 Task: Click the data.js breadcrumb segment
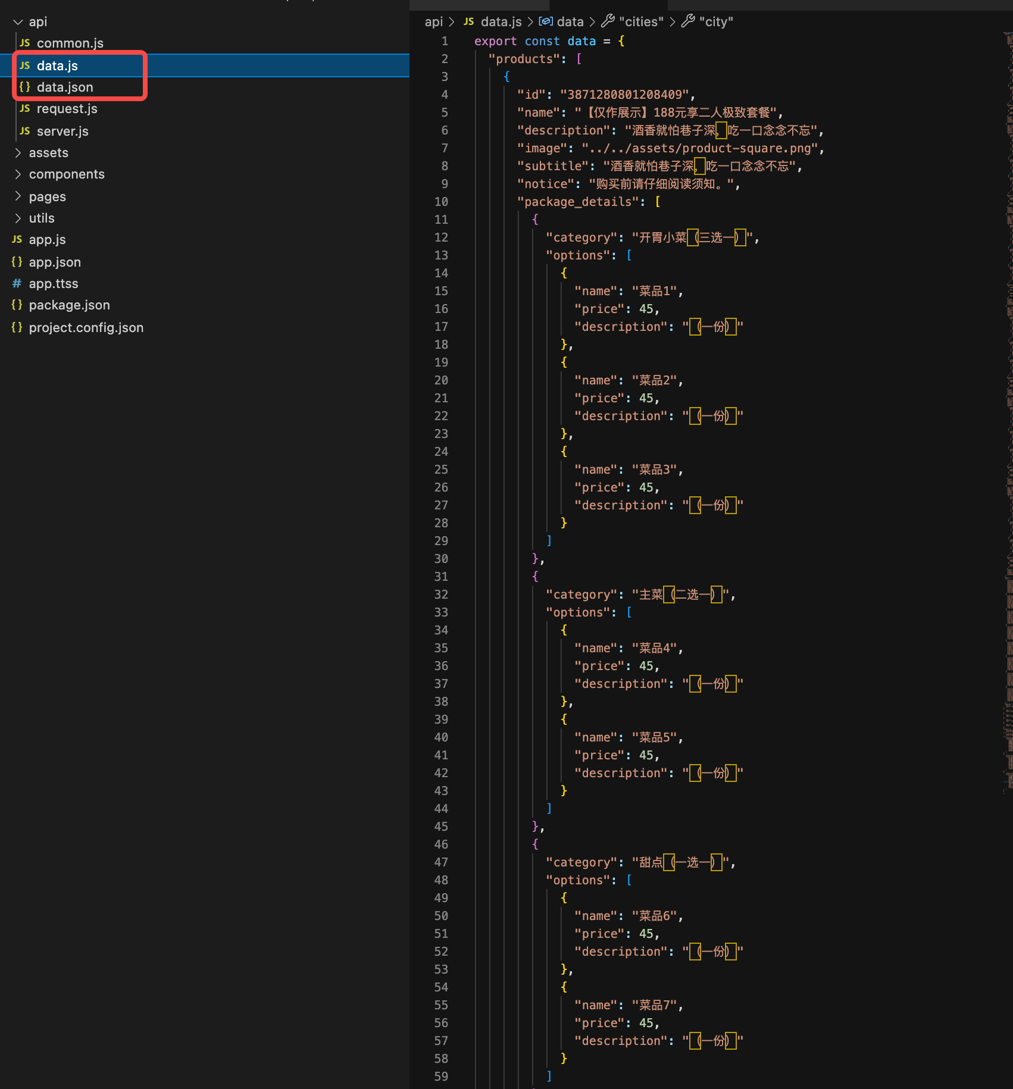tap(501, 22)
